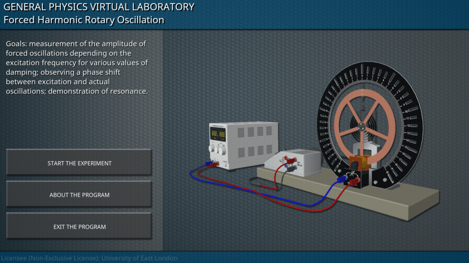469x263 pixels.
Task: Click the number 10 mark on the dial scale
Action: point(407,111)
